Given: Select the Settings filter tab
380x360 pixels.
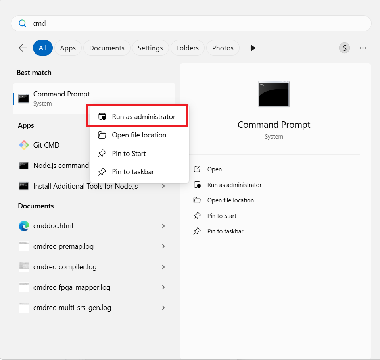Looking at the screenshot, I should [150, 48].
